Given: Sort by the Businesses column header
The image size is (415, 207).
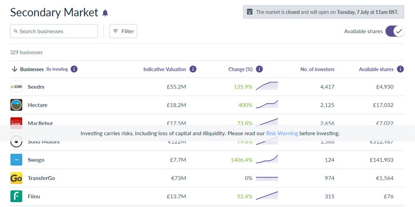Looking at the screenshot, I should pos(31,69).
